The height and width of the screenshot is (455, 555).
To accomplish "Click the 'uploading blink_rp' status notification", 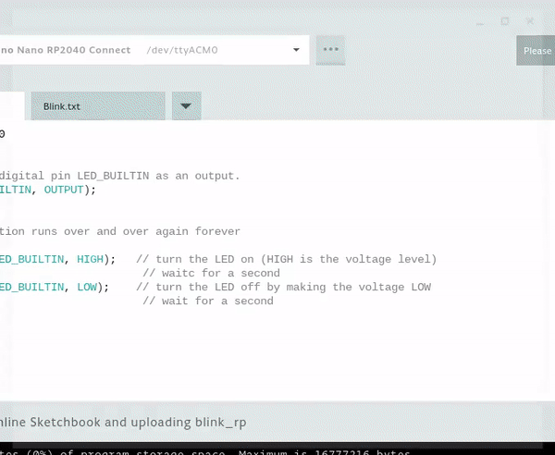I will coord(125,422).
